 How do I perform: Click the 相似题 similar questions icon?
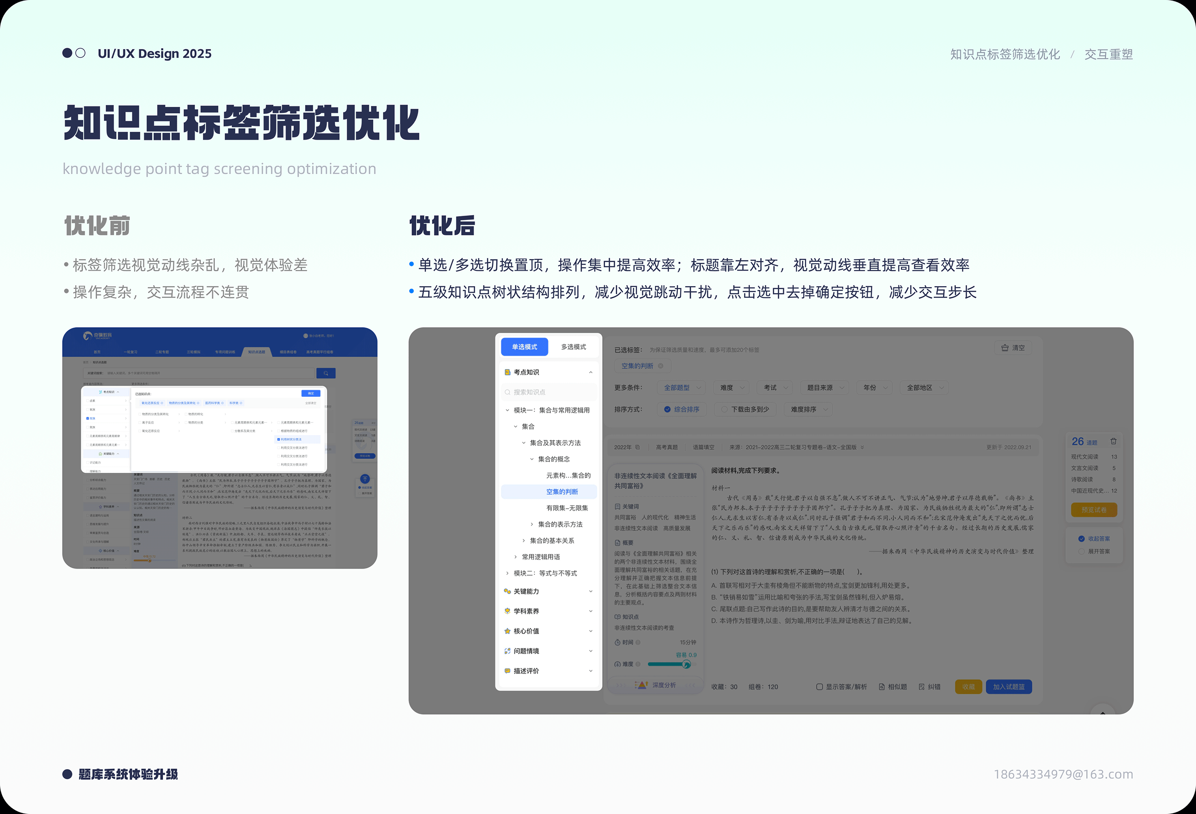(882, 687)
